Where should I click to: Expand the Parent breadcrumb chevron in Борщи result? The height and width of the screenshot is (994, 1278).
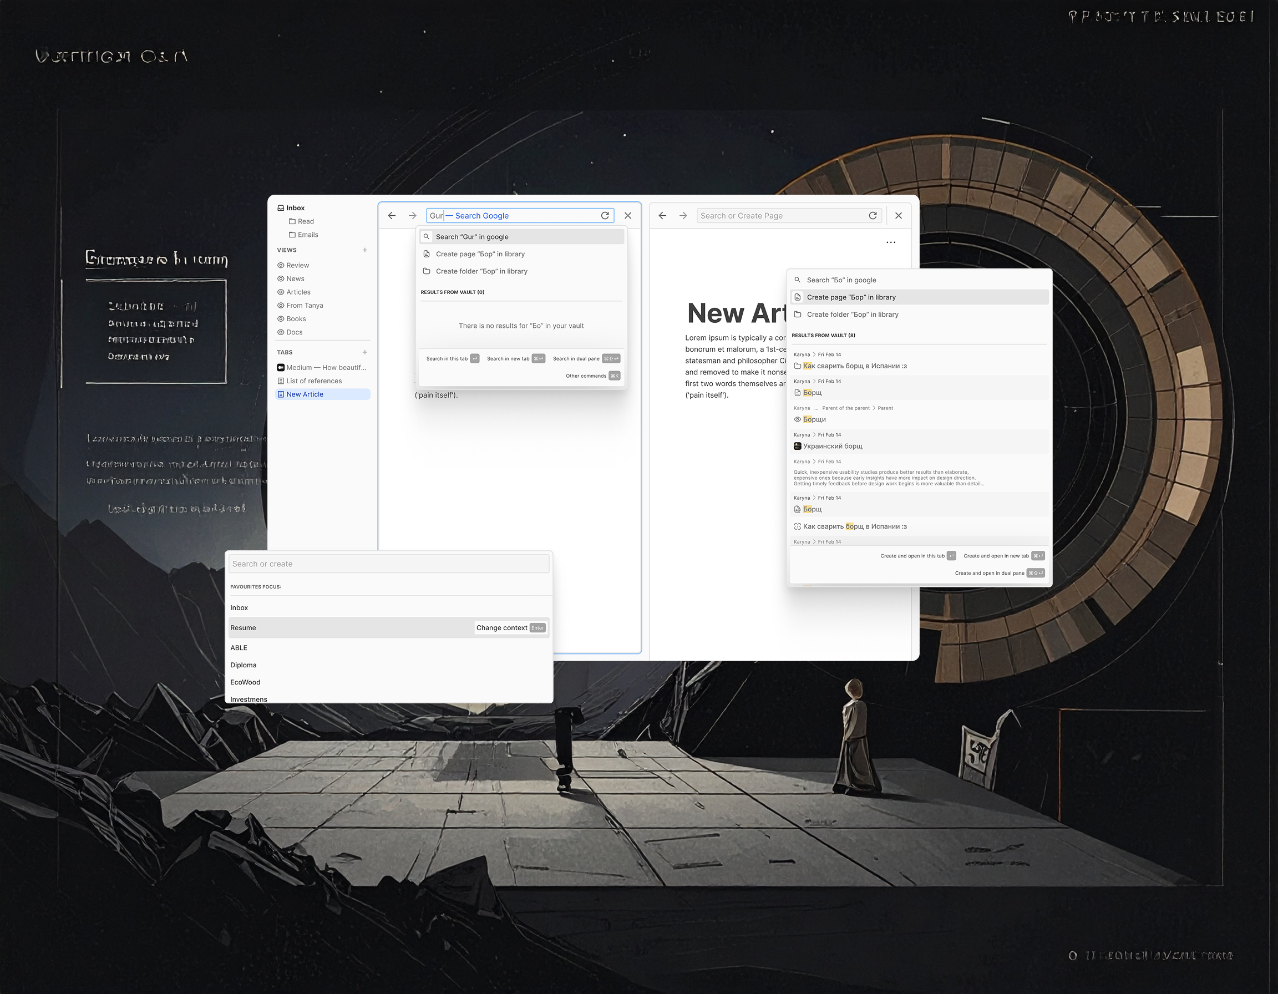coord(874,408)
